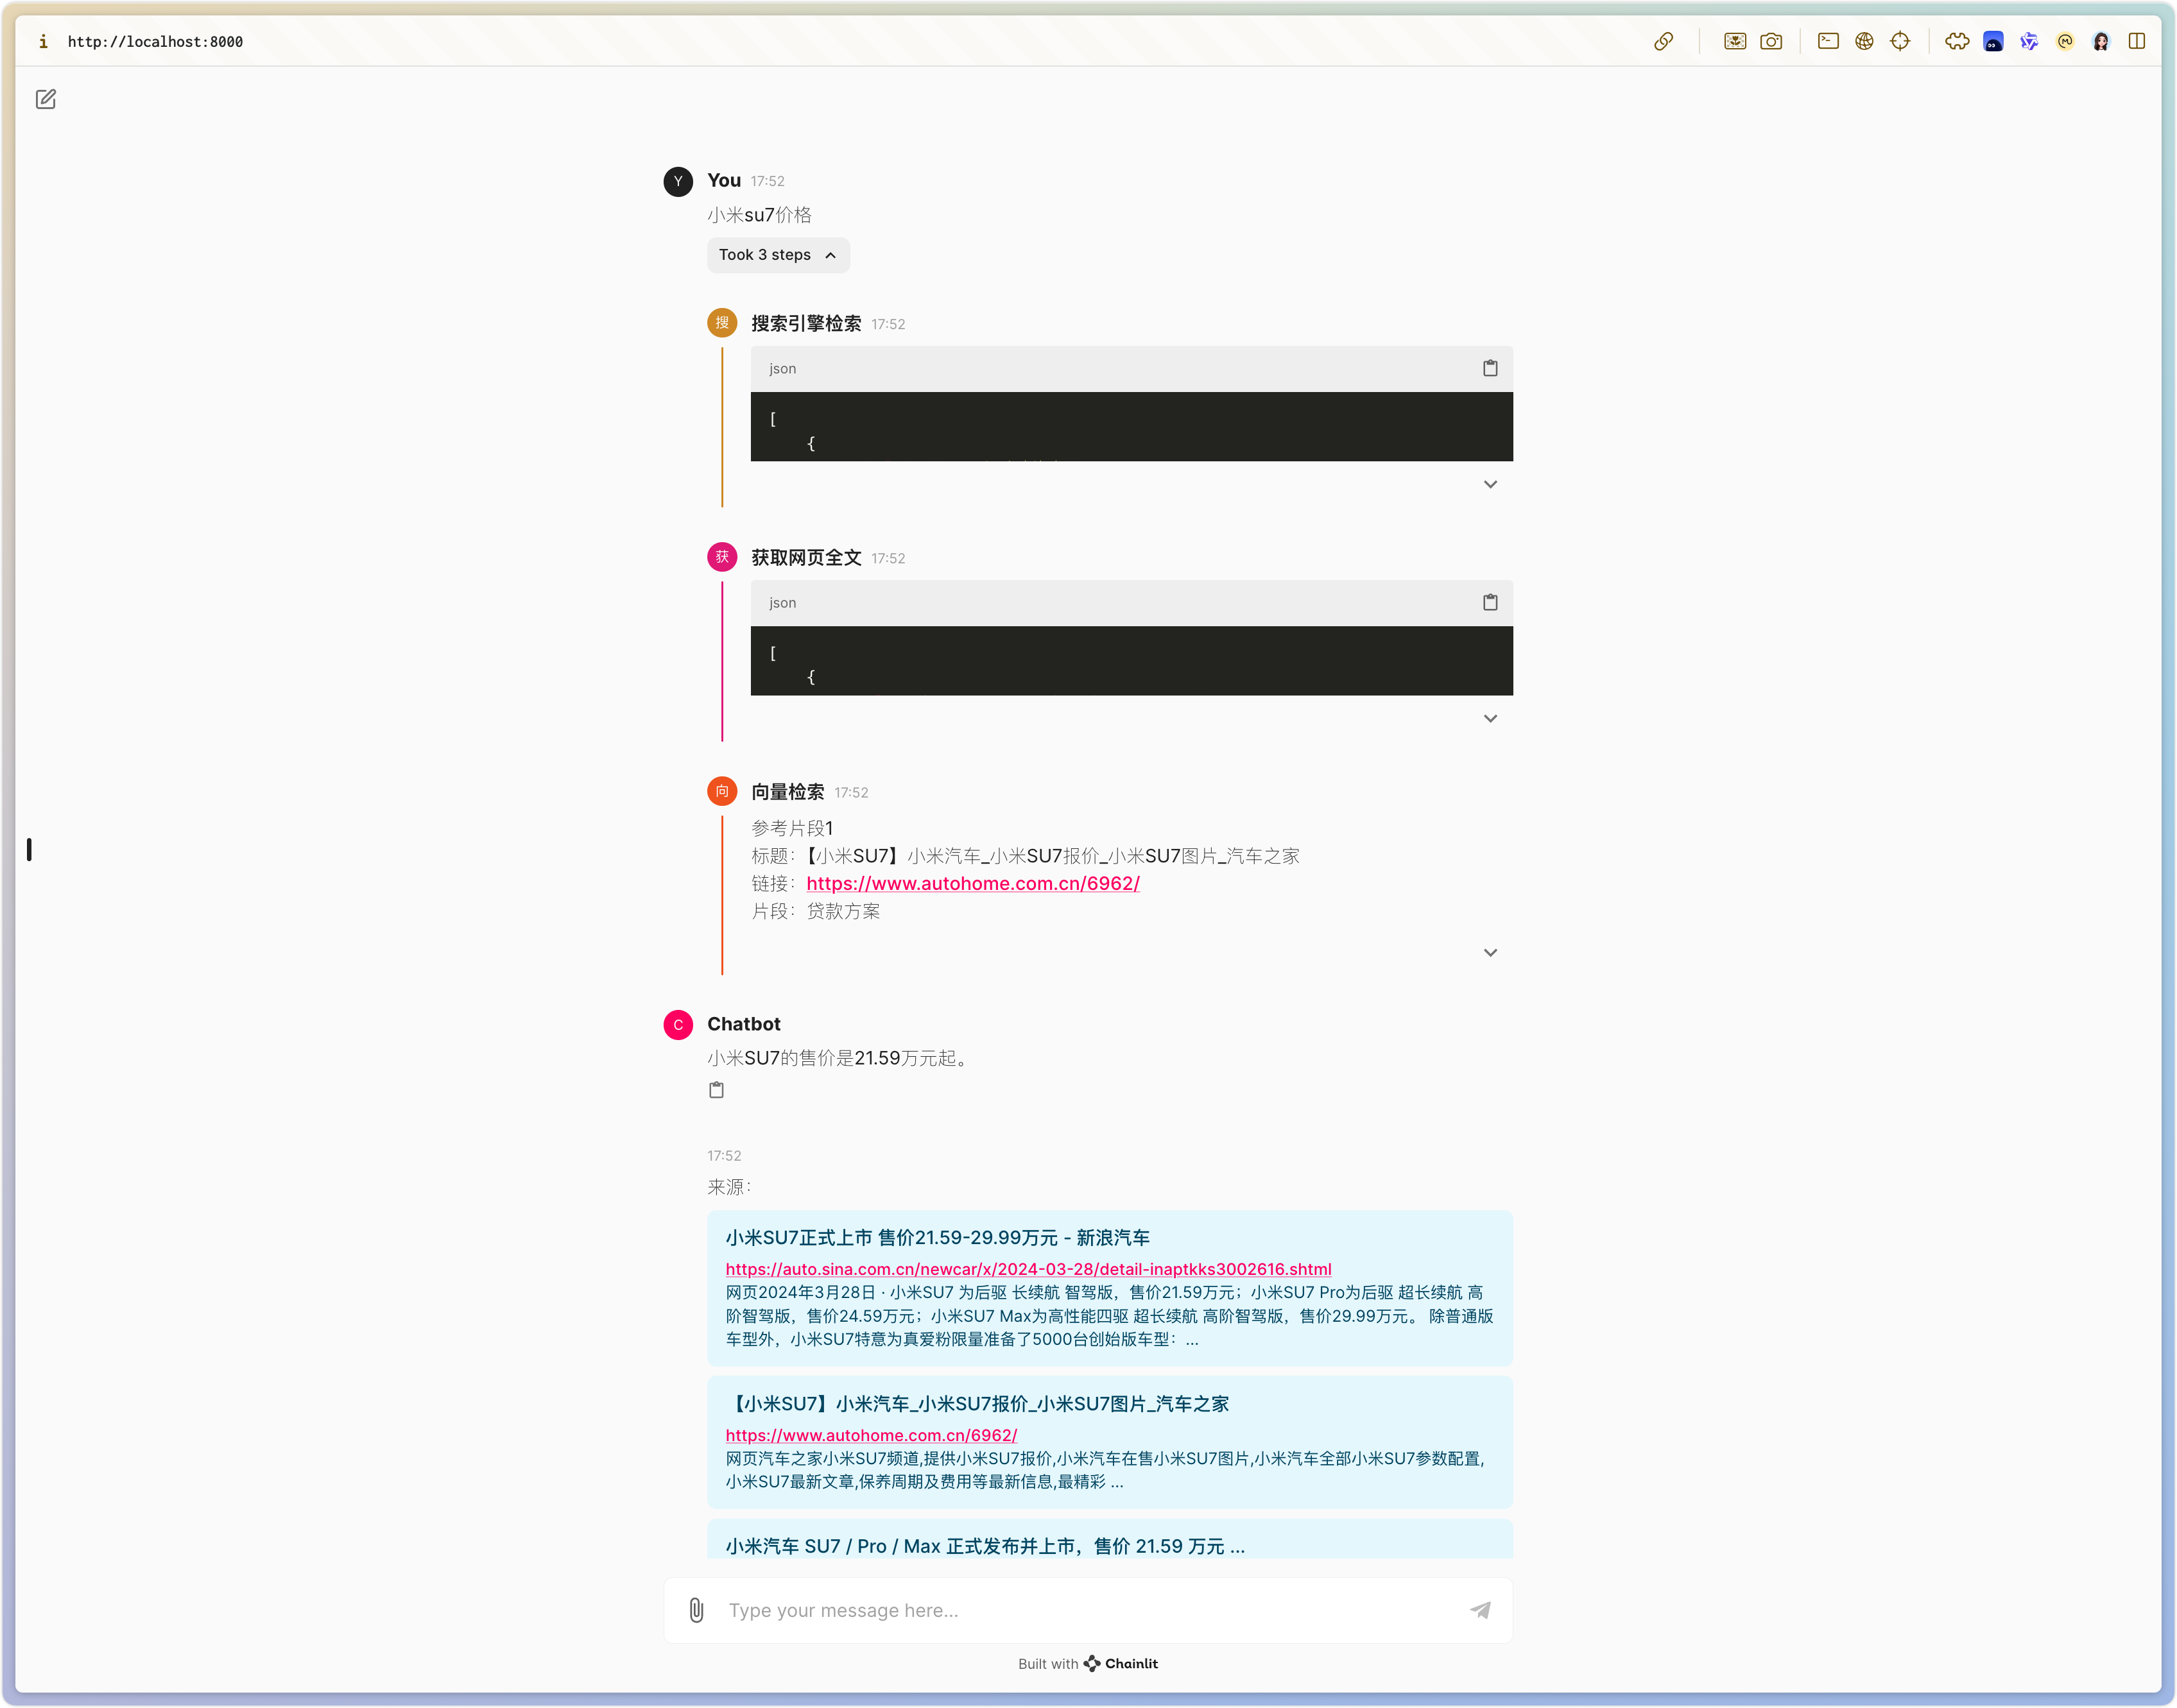Screen dimensions: 2177x1708
Task: Click the Chainlit logo link
Action: (x=1120, y=1663)
